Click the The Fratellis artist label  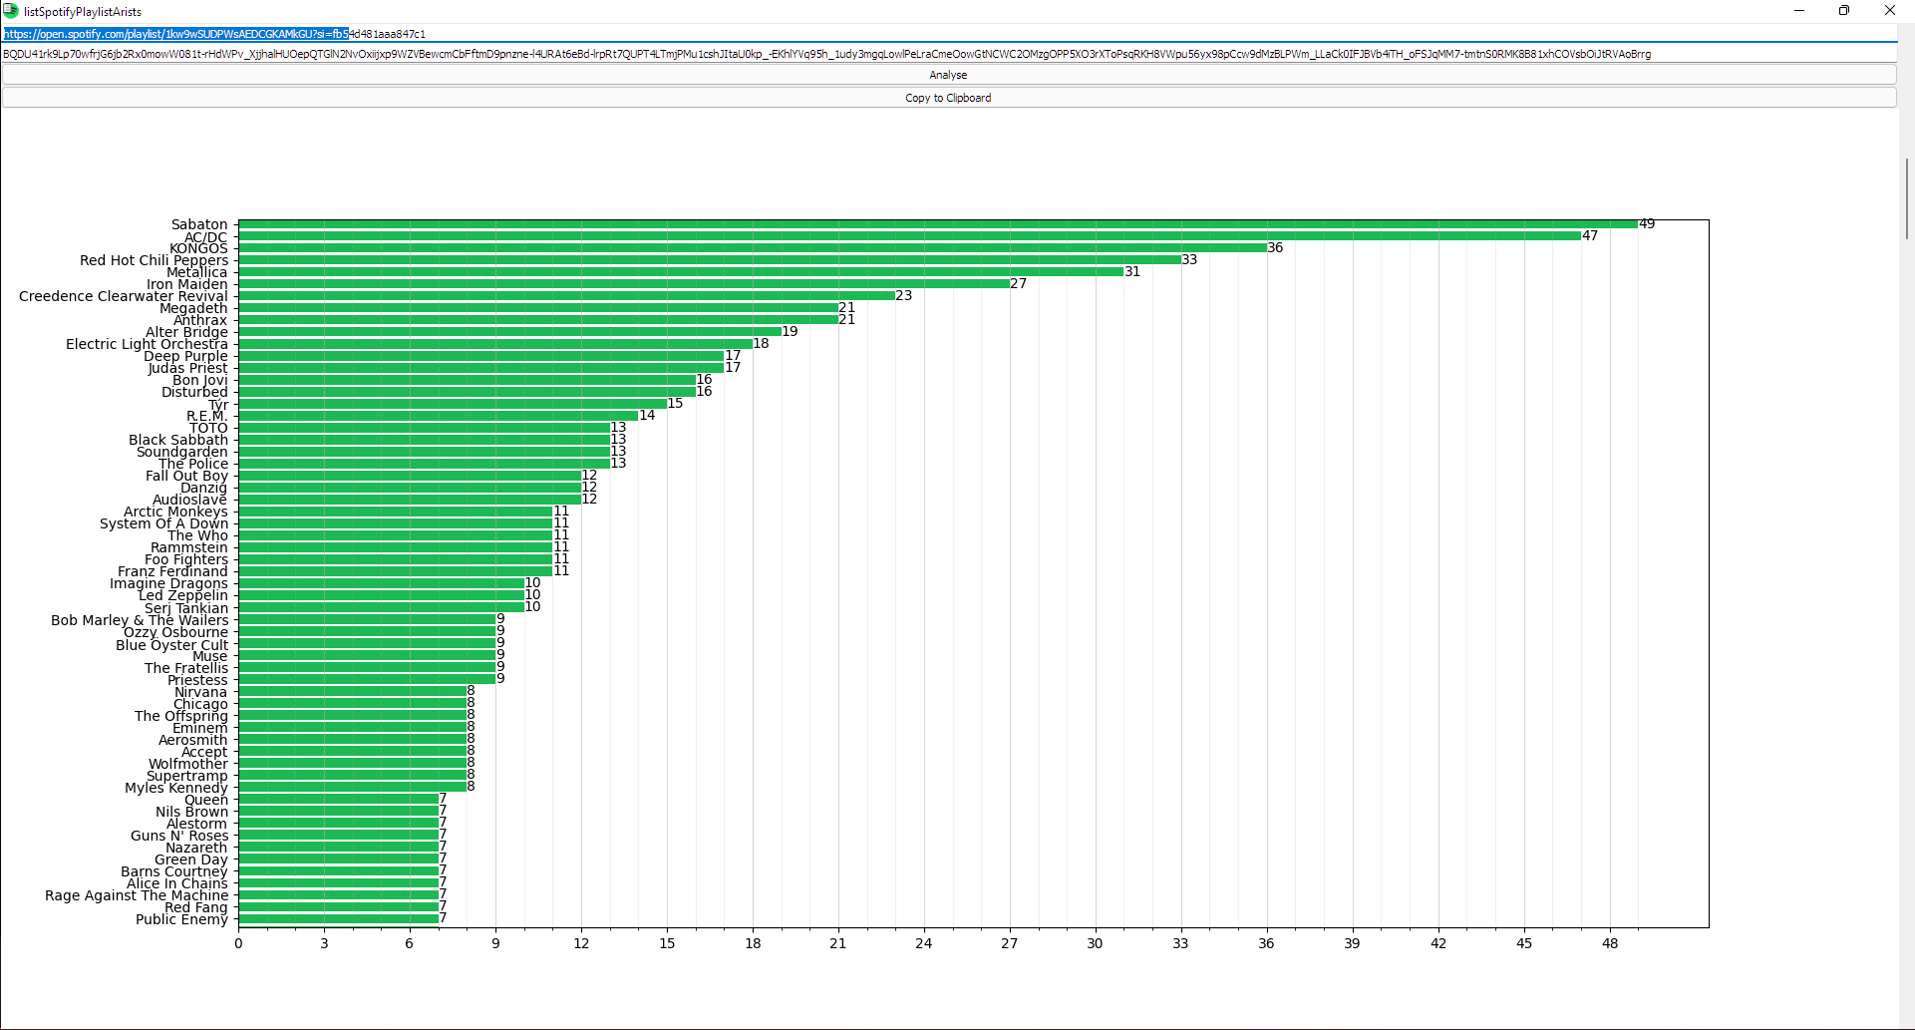tap(186, 668)
